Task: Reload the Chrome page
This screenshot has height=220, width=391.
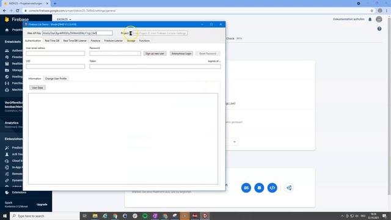Action: (x=18, y=11)
